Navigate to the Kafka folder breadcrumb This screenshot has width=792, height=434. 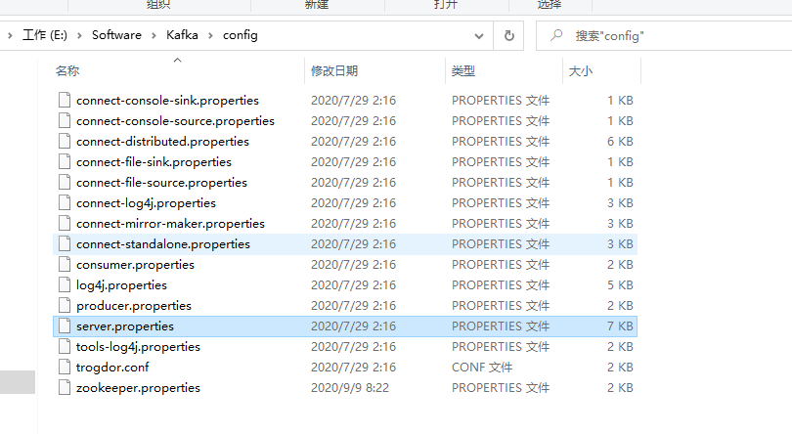click(182, 35)
